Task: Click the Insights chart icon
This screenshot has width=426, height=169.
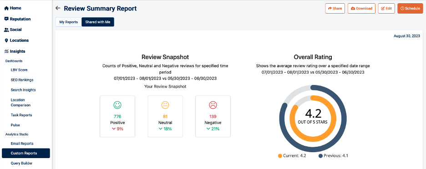Action: [6, 51]
